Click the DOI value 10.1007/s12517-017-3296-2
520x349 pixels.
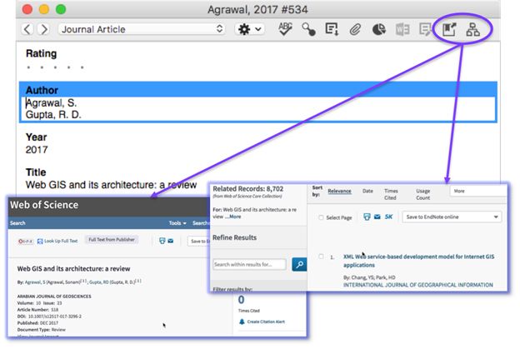click(55, 317)
